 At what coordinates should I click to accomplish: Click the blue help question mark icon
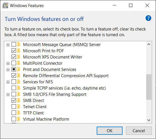coord(148,18)
